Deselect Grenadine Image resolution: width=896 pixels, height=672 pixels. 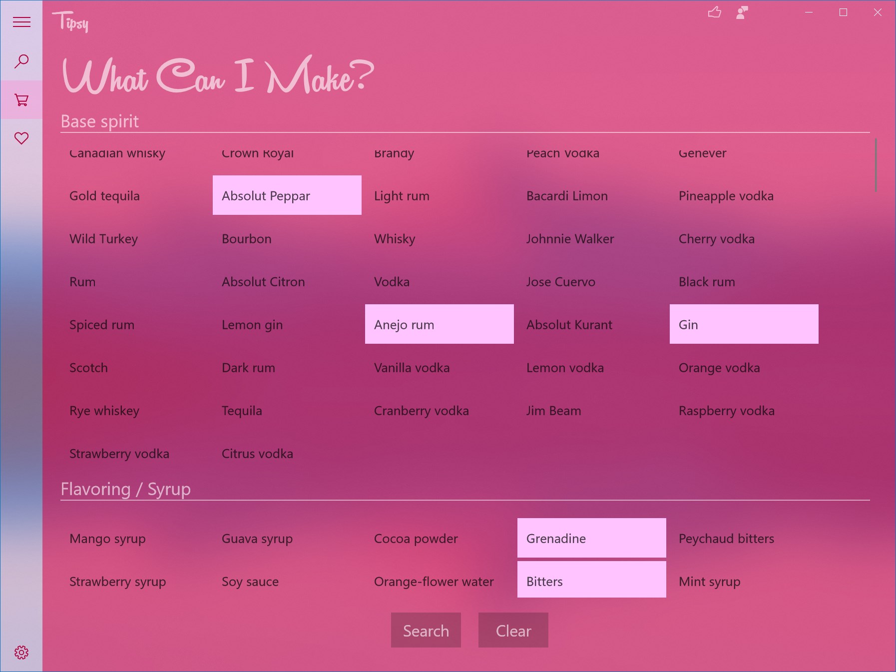(592, 538)
